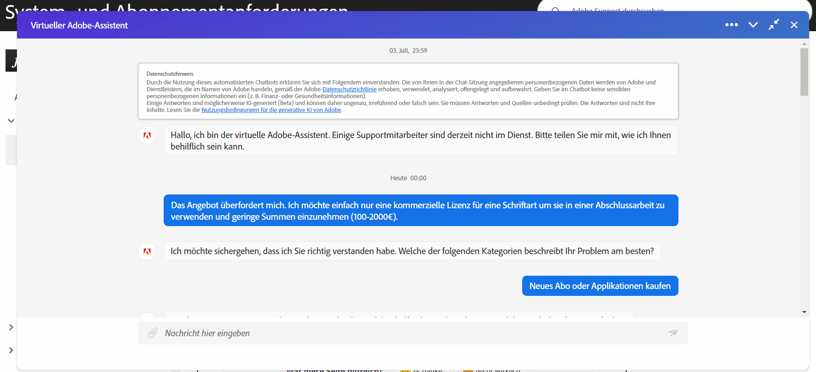Send message with the paper plane icon
816x372 pixels.
pyautogui.click(x=673, y=333)
